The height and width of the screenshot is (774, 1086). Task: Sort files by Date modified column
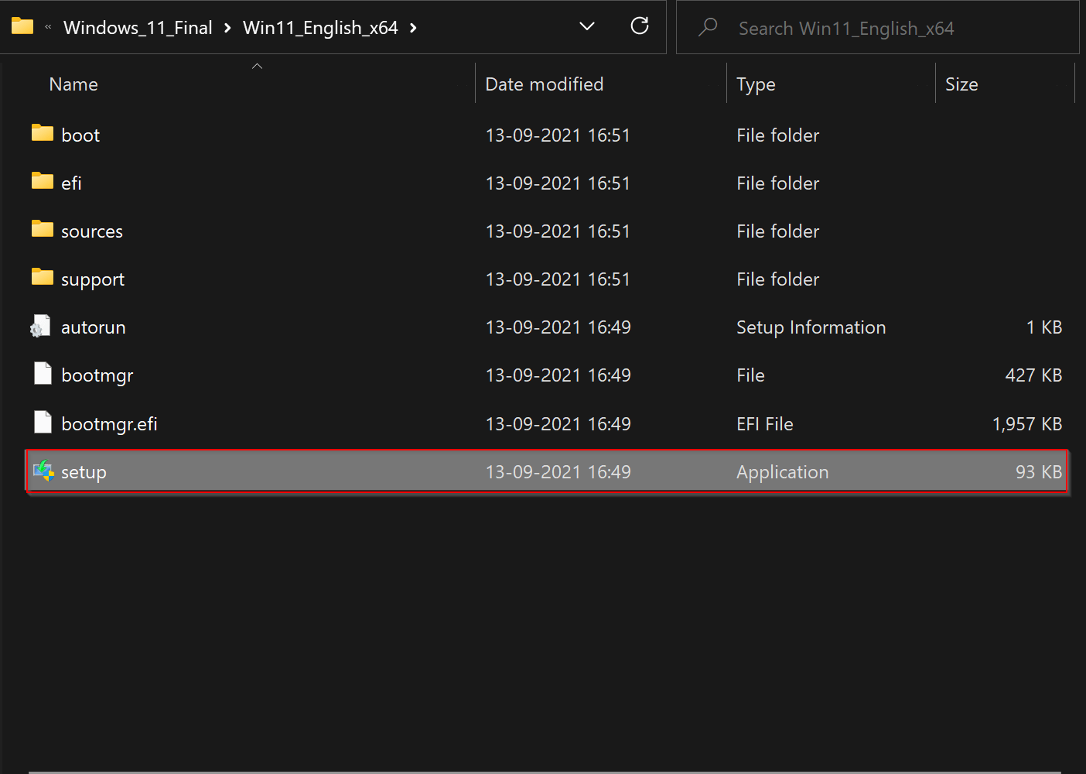(544, 84)
